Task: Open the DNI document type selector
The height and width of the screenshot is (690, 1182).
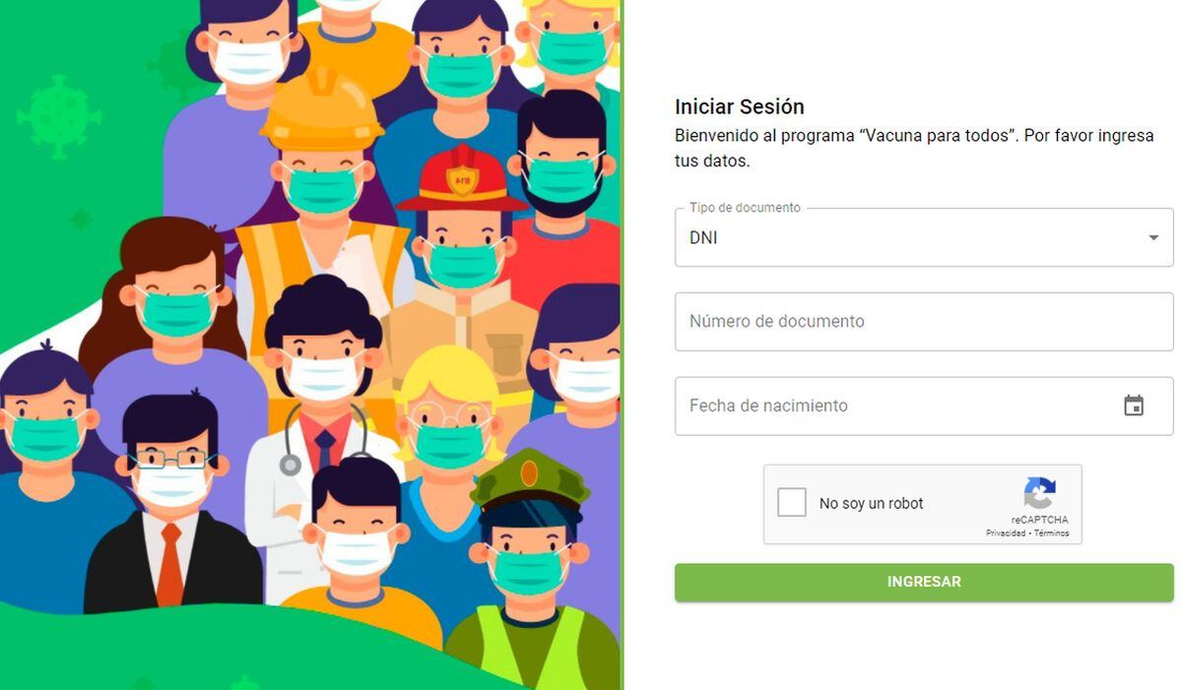Action: pyautogui.click(x=924, y=237)
